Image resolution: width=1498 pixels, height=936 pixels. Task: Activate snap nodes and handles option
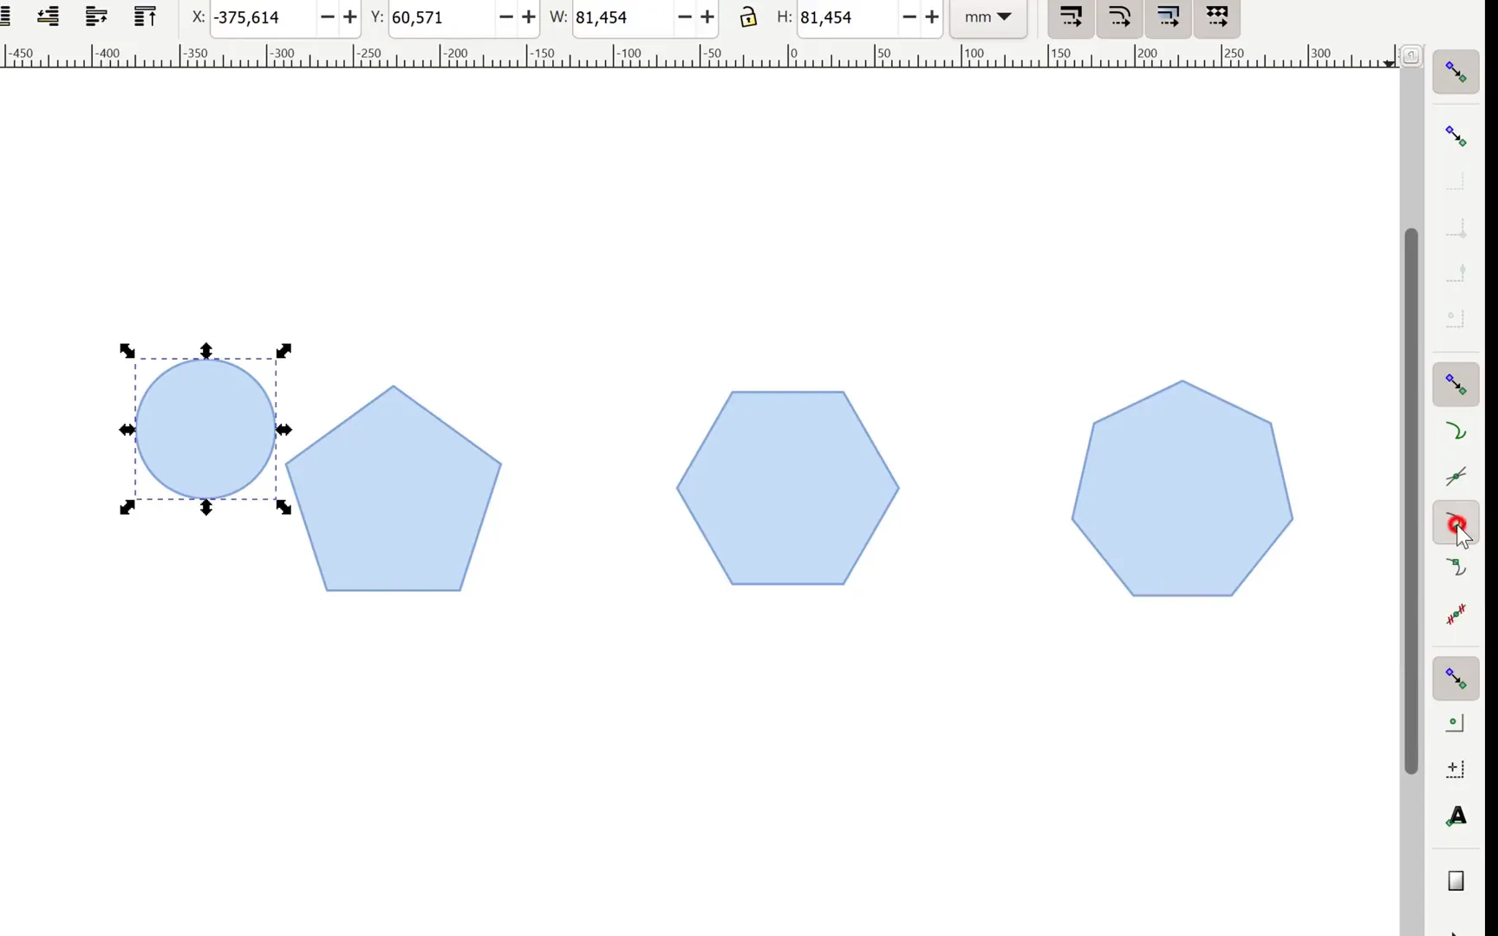[1456, 384]
